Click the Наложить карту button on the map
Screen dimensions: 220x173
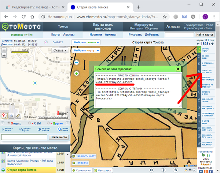tap(84, 156)
